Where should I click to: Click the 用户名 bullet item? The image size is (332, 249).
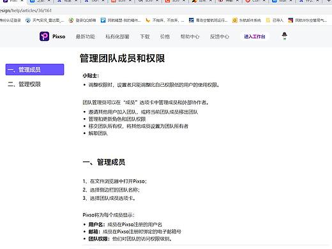click(125, 225)
